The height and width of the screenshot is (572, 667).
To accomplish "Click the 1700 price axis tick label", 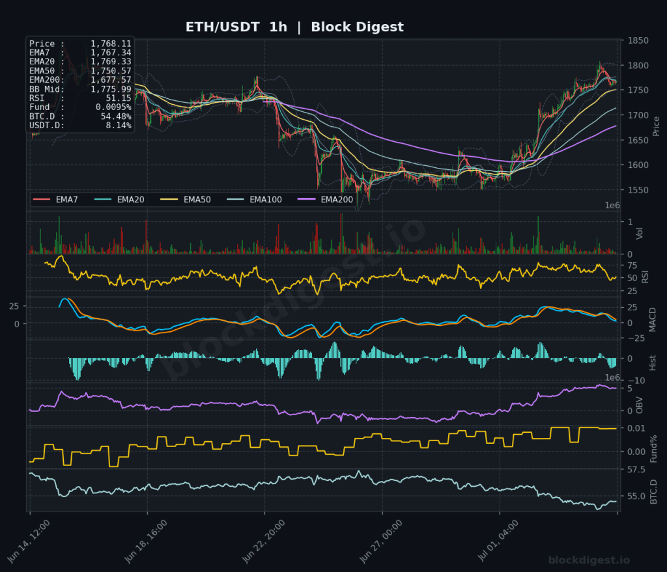I will [x=638, y=115].
